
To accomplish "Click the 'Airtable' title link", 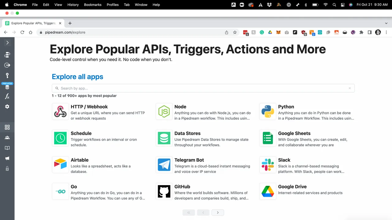I will (x=80, y=160).
